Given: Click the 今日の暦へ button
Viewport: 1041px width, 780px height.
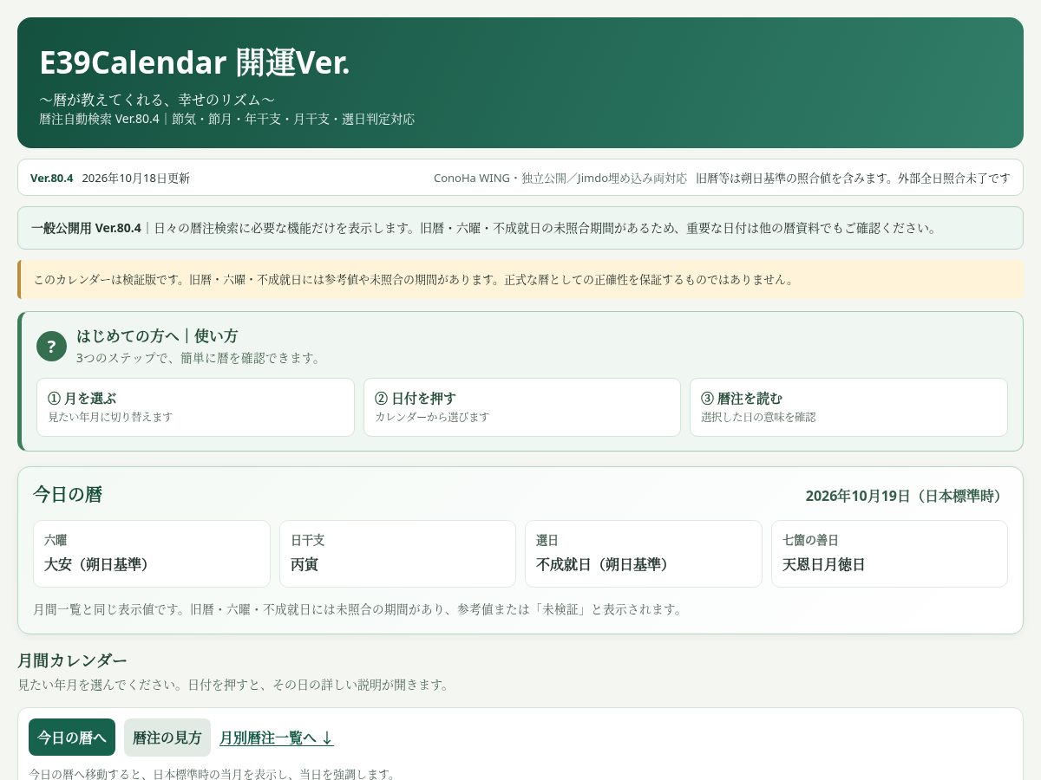Looking at the screenshot, I should click(72, 738).
